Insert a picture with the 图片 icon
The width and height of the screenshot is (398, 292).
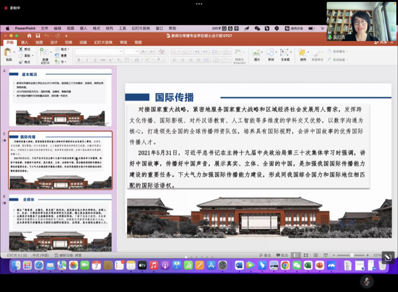257,53
